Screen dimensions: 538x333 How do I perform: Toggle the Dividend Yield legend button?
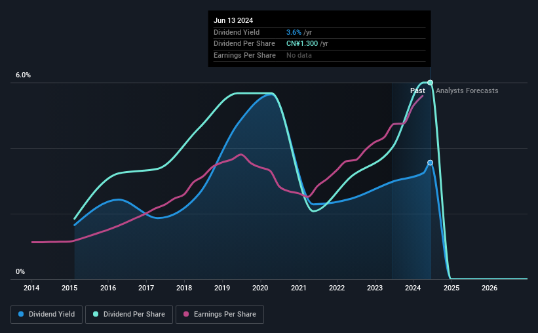click(x=47, y=315)
